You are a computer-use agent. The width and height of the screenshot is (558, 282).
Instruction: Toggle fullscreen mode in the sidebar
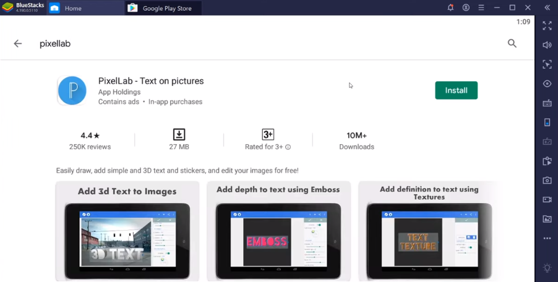[547, 25]
